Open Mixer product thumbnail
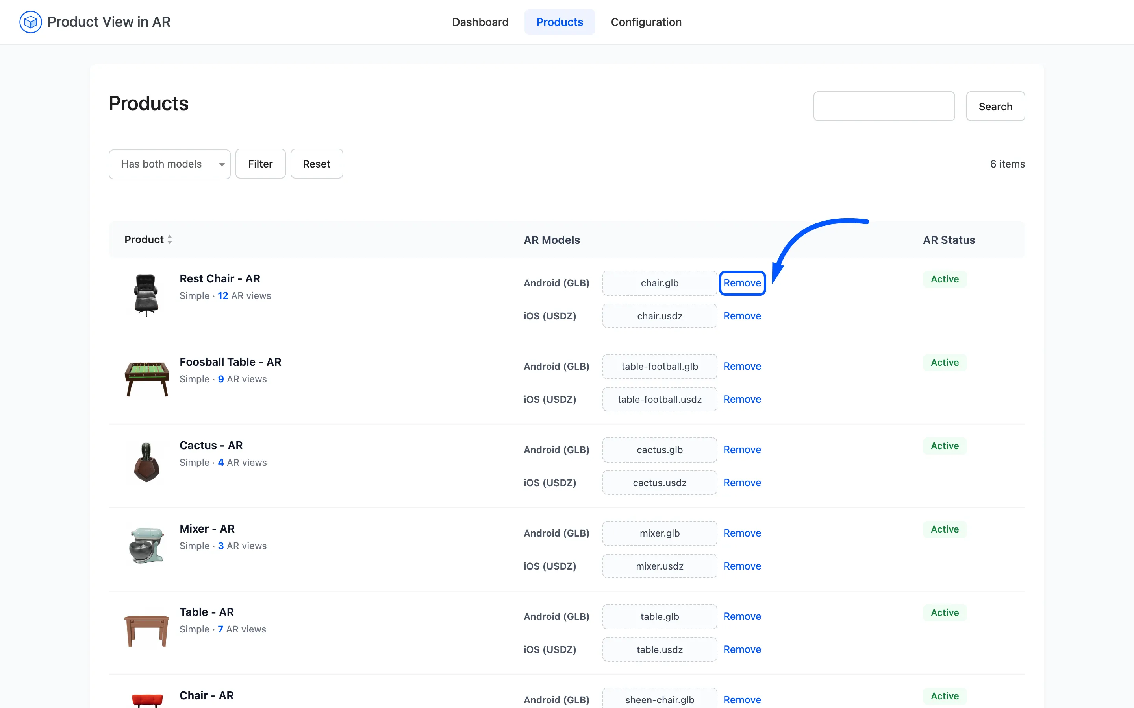 146,545
